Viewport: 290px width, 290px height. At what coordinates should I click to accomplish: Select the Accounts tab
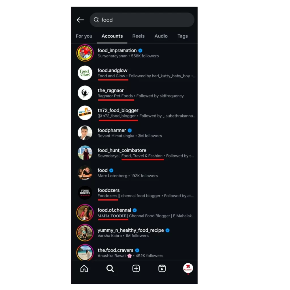tap(112, 36)
